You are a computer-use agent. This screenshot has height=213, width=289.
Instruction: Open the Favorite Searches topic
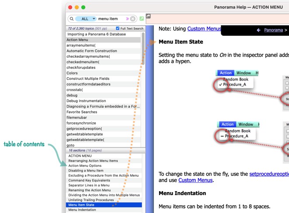click(103, 112)
